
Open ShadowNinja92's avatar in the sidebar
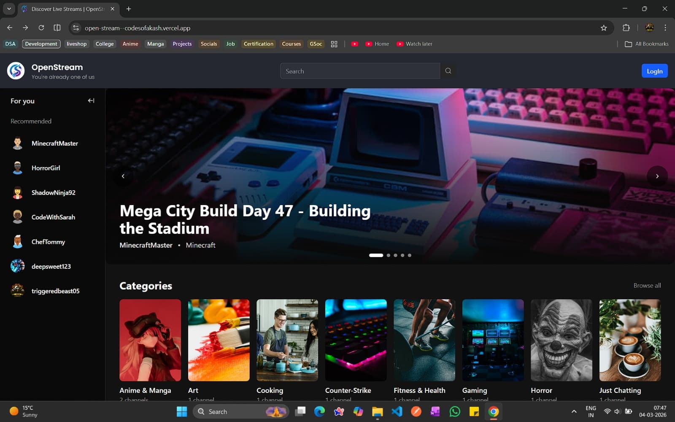(17, 192)
